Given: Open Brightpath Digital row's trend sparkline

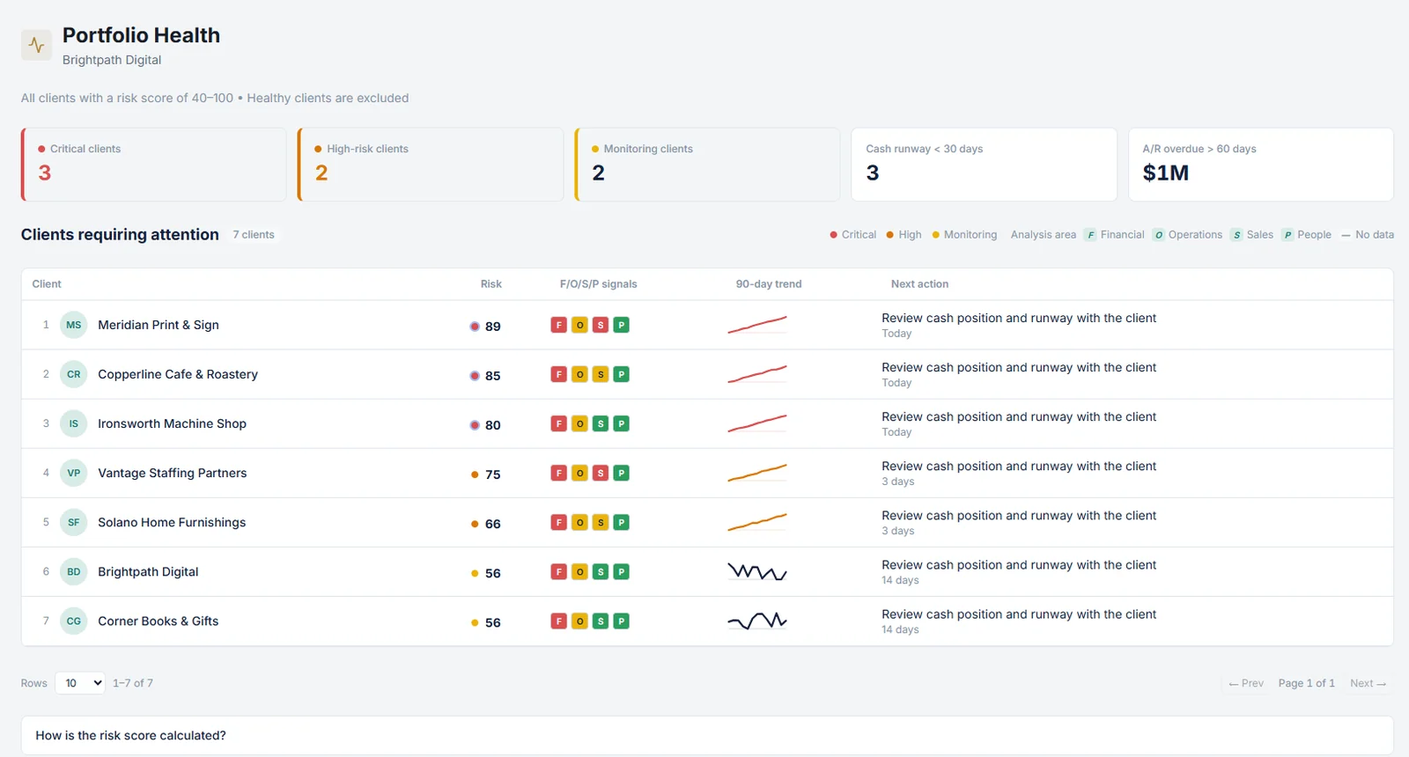Looking at the screenshot, I should coord(757,571).
